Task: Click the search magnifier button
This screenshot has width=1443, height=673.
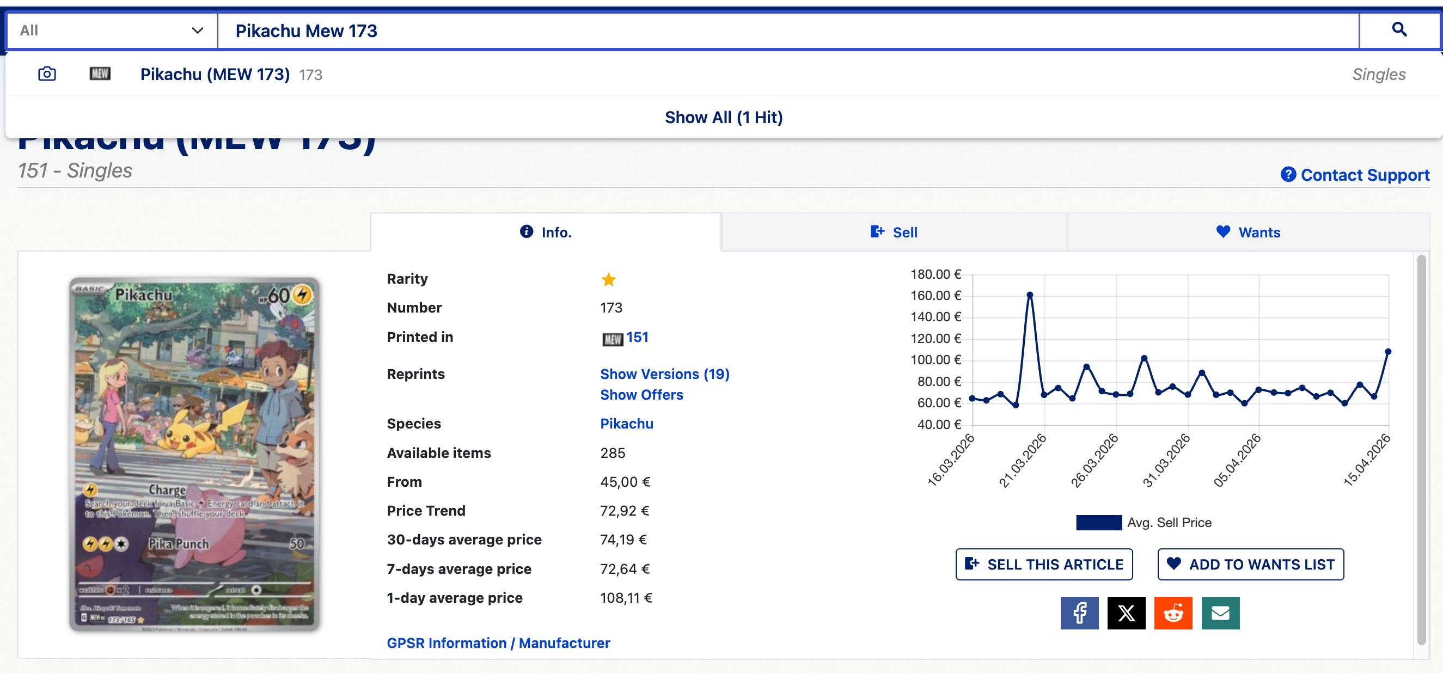Action: pos(1399,30)
